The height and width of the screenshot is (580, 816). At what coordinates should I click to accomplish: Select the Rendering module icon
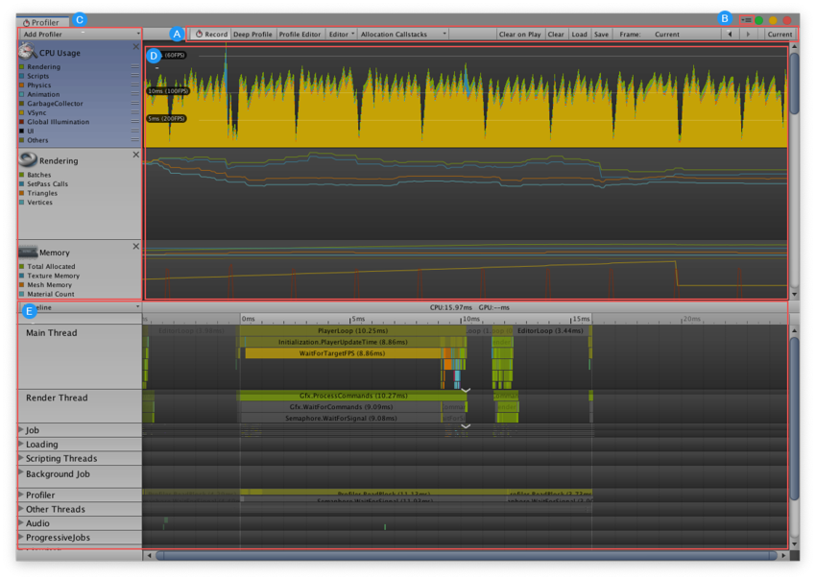[28, 160]
